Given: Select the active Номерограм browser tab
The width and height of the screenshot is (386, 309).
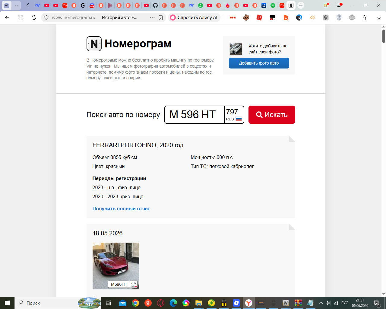Looking at the screenshot, I should click(291, 5).
